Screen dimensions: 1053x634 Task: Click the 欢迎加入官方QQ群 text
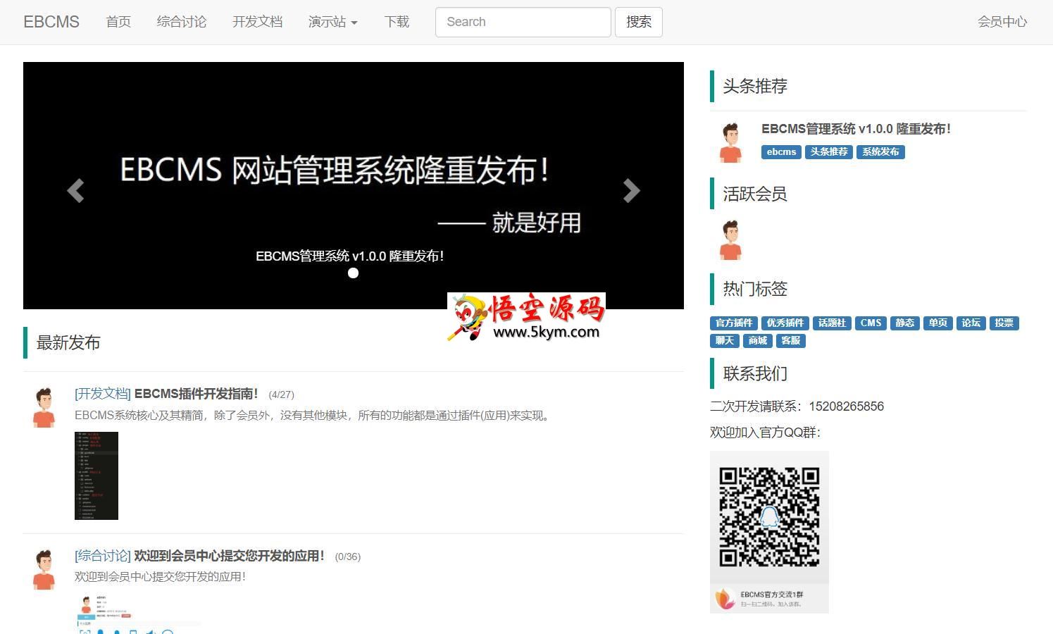[766, 433]
